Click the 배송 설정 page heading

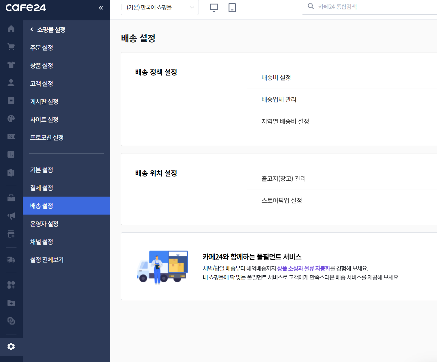[138, 38]
